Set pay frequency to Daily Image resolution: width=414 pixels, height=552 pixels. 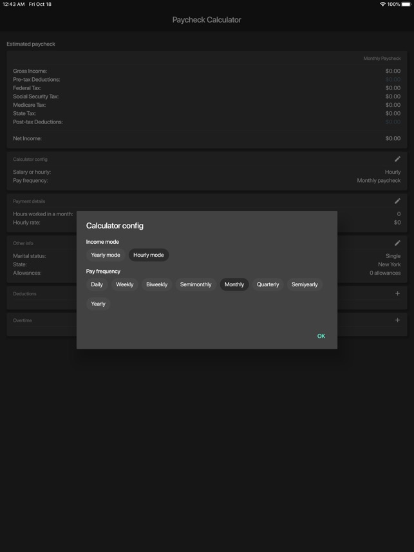click(97, 284)
